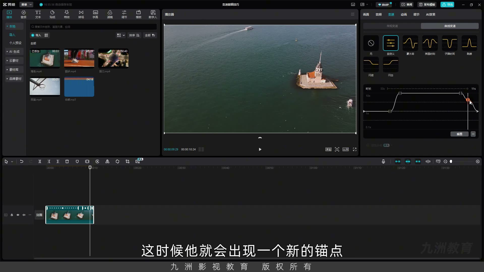Viewport: 484px width, 272px height.
Task: Click the 审阅 button
Action: [x=407, y=5]
